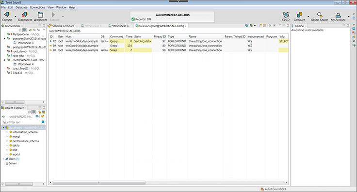The image size is (357, 192).
Task: Click the kill session X icon
Action: (270, 26)
